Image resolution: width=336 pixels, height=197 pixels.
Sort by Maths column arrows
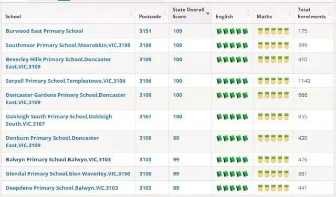290,13
